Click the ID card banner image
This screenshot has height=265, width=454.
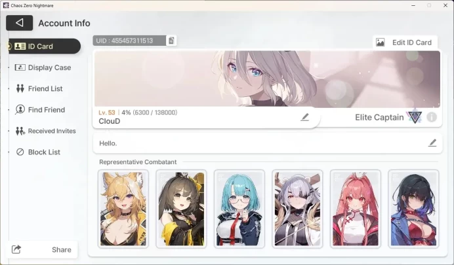click(x=267, y=79)
